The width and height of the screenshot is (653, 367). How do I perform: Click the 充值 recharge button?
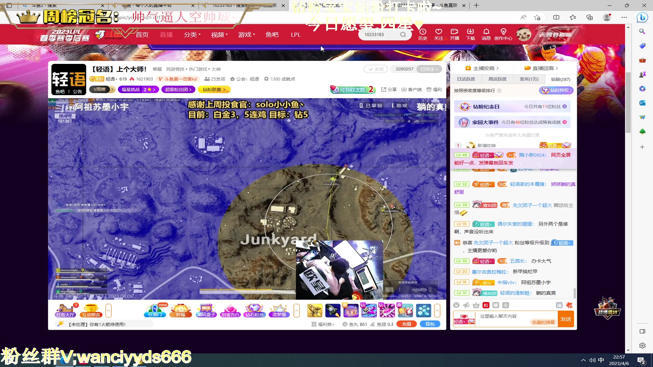[x=407, y=324]
